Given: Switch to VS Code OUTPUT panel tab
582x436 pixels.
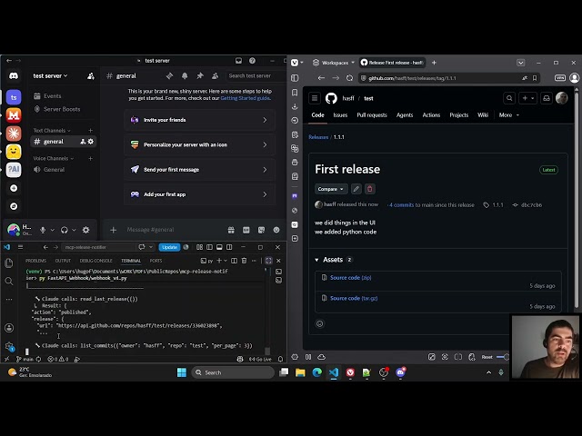Looking at the screenshot, I should [x=63, y=261].
